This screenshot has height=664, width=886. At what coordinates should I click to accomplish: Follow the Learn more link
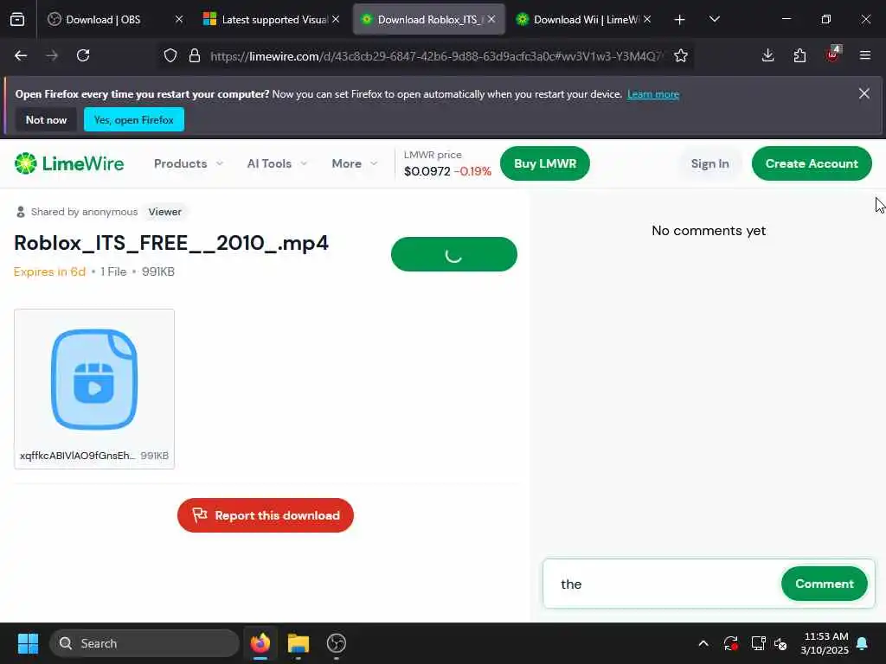[653, 94]
